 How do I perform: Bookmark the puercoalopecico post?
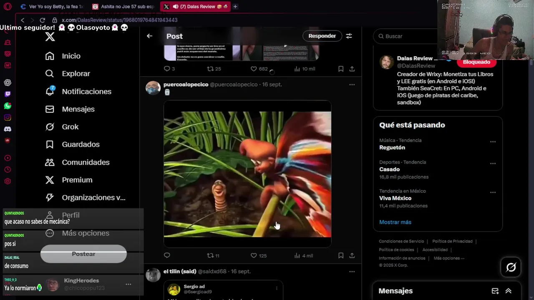point(341,255)
